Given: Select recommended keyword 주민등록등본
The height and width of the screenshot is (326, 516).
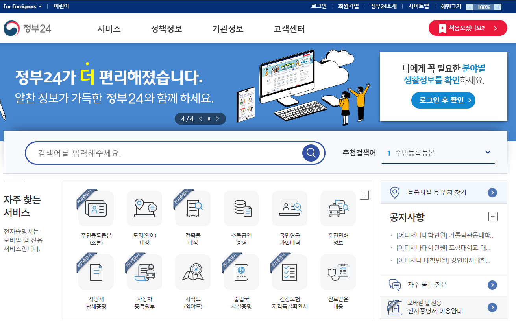Looking at the screenshot, I should 414,153.
